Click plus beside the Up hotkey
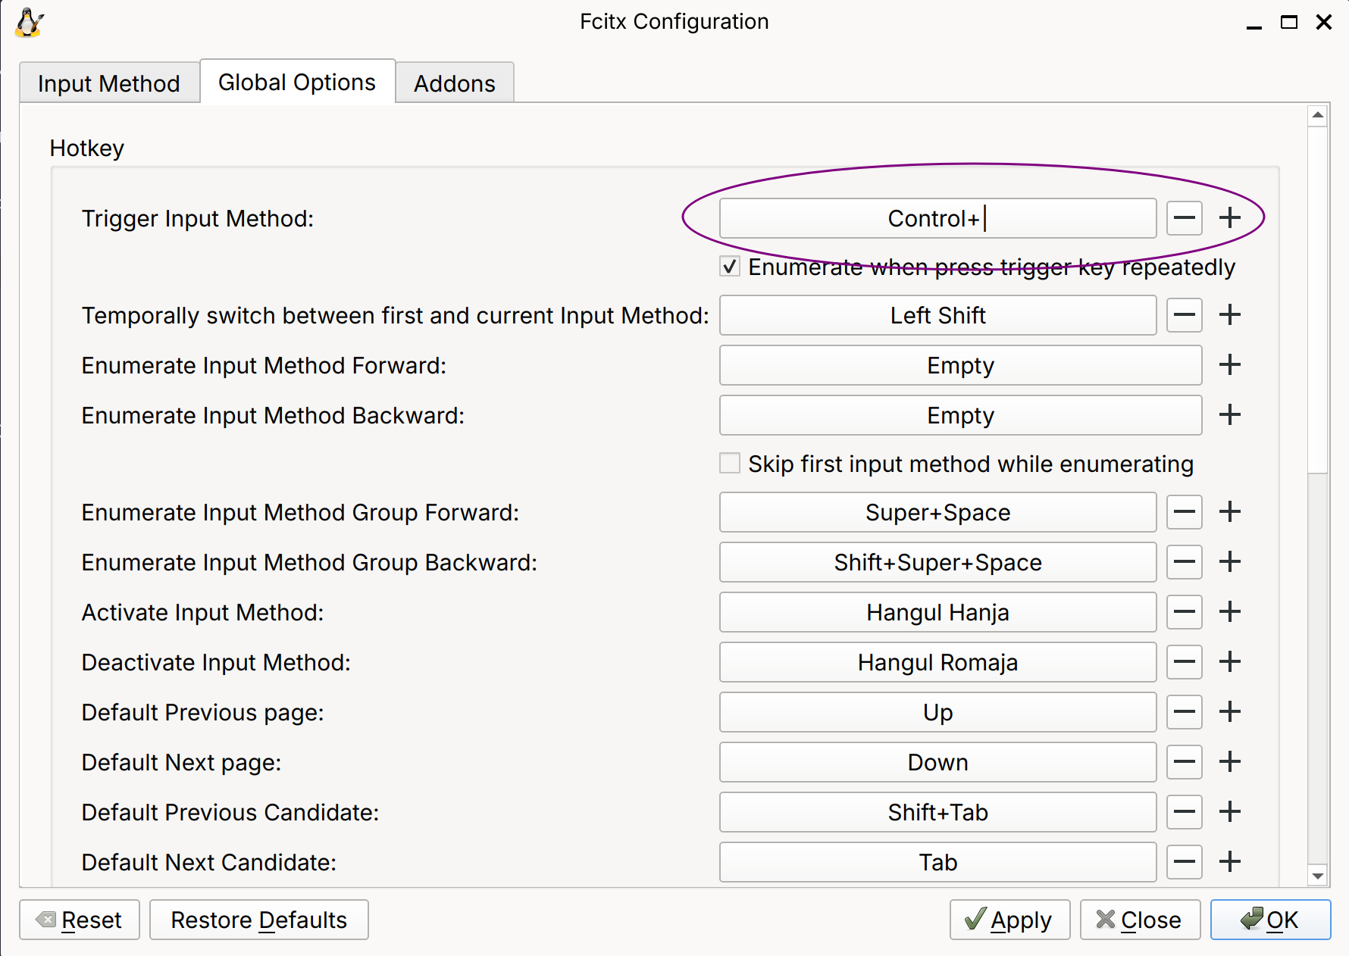This screenshot has height=956, width=1349. pyautogui.click(x=1230, y=712)
